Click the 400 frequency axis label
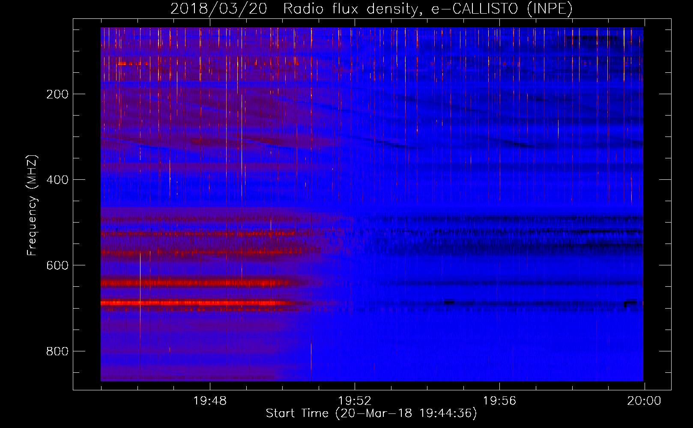The image size is (693, 428). click(57, 180)
